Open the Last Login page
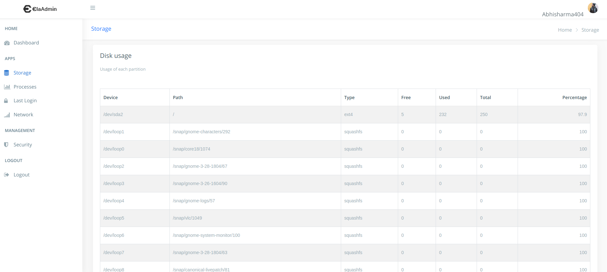This screenshot has height=272, width=607. [25, 101]
